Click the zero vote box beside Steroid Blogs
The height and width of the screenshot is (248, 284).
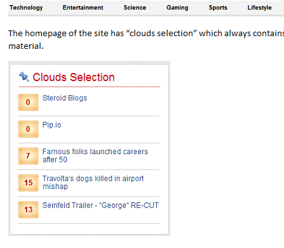[28, 102]
